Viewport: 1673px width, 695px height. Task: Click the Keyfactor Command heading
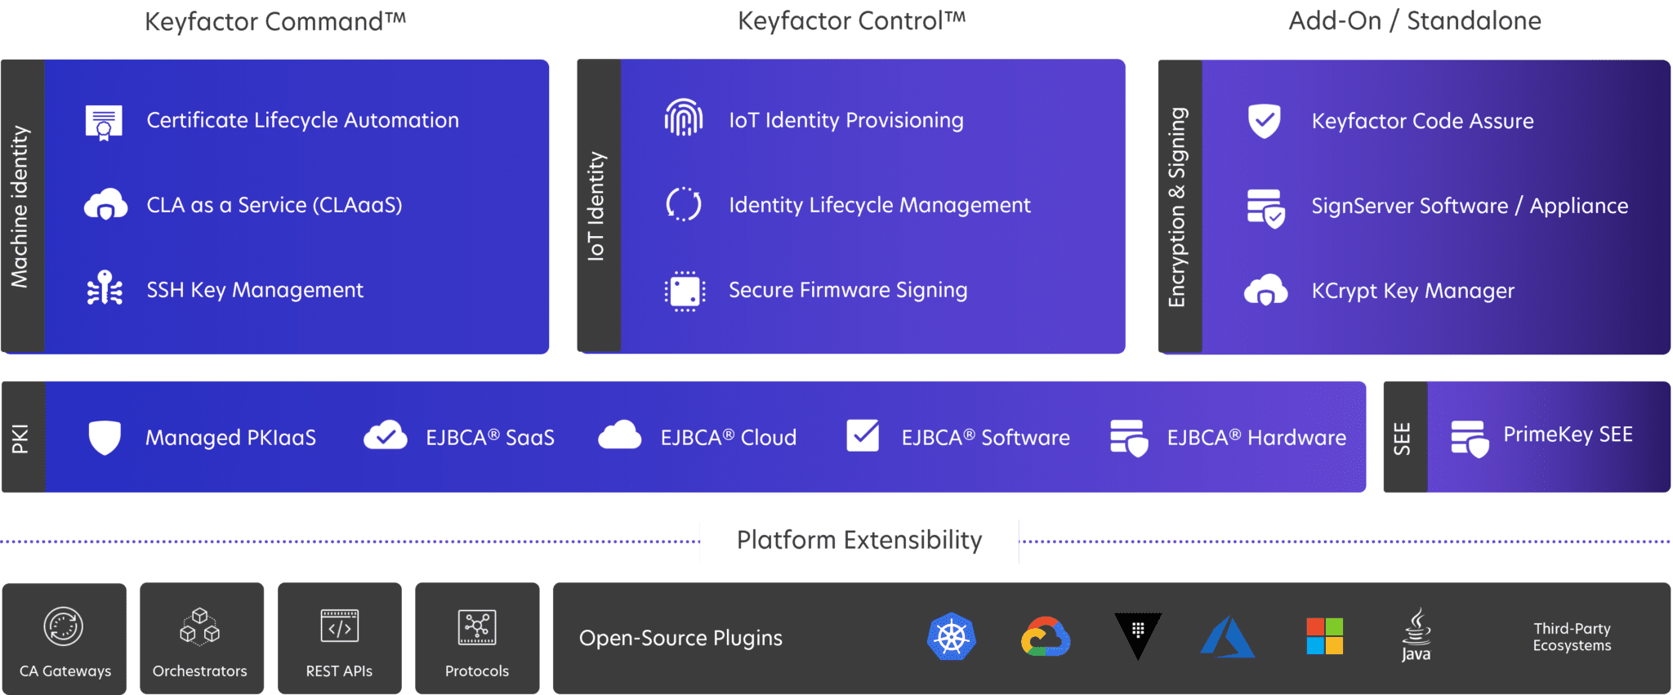click(275, 21)
